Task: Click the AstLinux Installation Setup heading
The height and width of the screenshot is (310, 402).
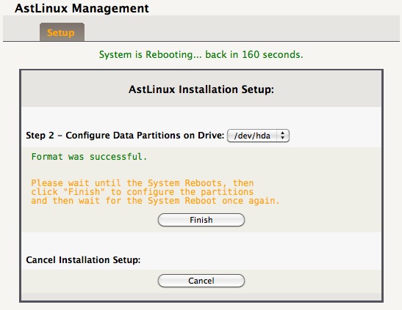Action: tap(201, 89)
